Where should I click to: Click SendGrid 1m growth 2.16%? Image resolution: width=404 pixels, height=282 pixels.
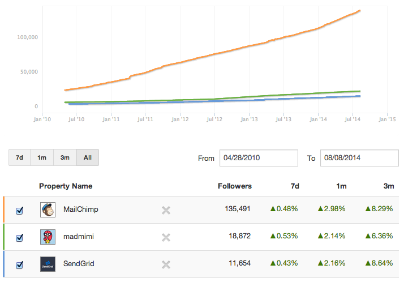click(x=332, y=263)
